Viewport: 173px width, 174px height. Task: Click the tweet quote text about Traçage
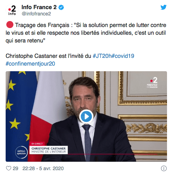pyautogui.click(x=86, y=33)
